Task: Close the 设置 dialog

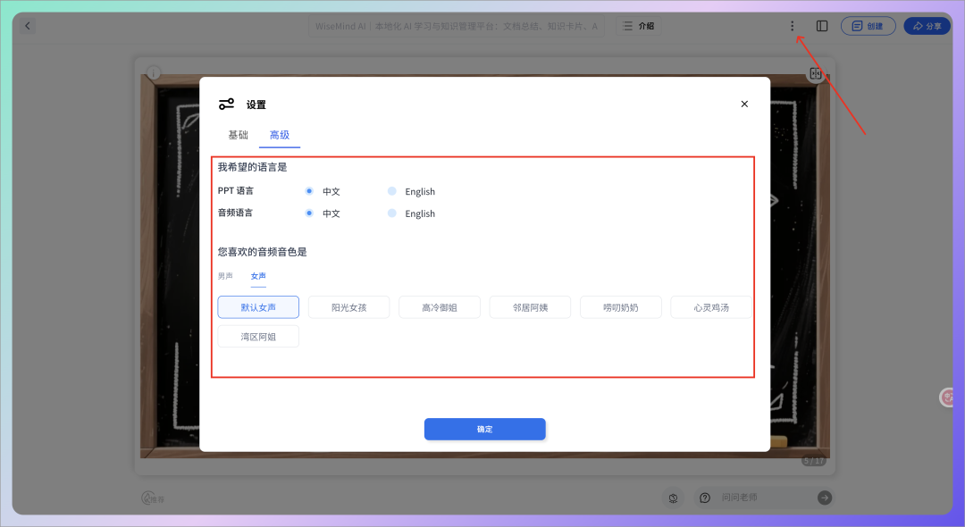Action: [744, 104]
